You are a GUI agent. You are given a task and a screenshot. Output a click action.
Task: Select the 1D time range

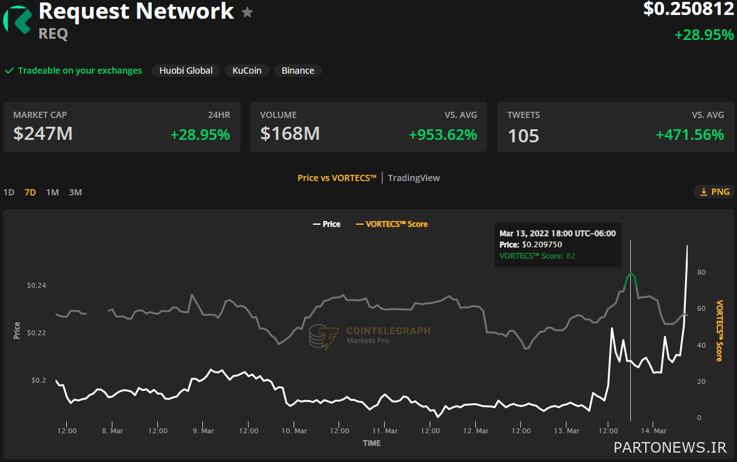pyautogui.click(x=9, y=192)
